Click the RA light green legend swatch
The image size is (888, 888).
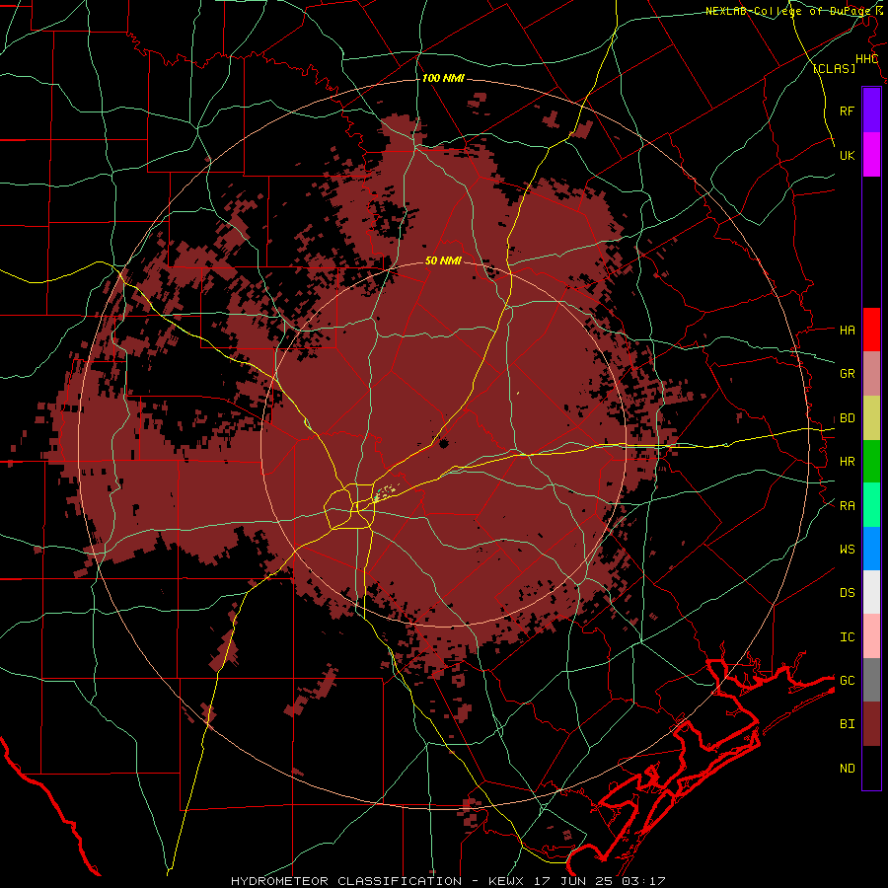coord(871,505)
